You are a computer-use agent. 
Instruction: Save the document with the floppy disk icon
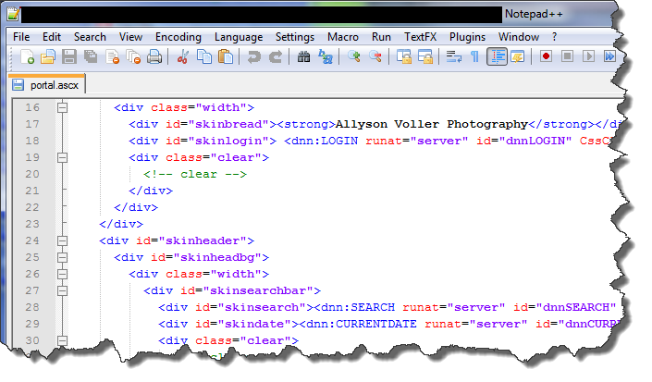[x=69, y=57]
